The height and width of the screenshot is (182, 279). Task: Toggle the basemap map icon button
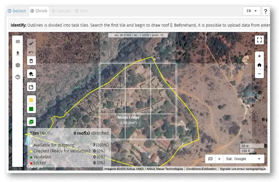[x=210, y=159]
